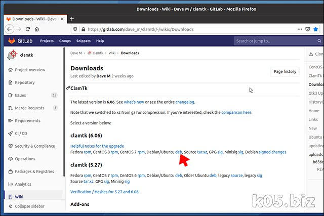Screen dimensions: 324x216
Task: Click Dave M breadcrumb
Action: click(x=76, y=53)
